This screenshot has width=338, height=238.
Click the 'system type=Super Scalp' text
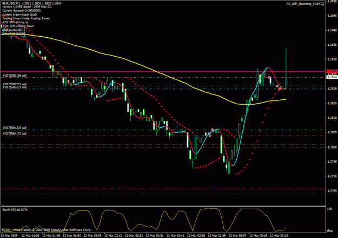coord(20,15)
